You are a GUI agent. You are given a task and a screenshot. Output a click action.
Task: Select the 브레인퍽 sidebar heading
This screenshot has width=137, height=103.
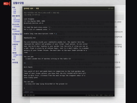tap(15, 45)
